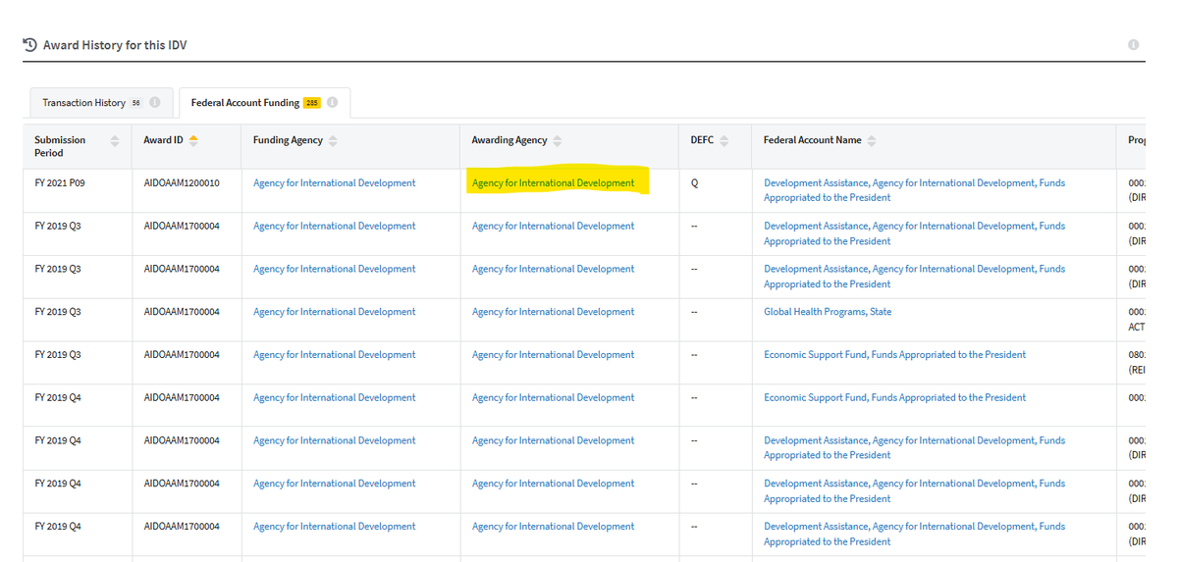Open the highlighted Awarding Agency link

tap(553, 183)
